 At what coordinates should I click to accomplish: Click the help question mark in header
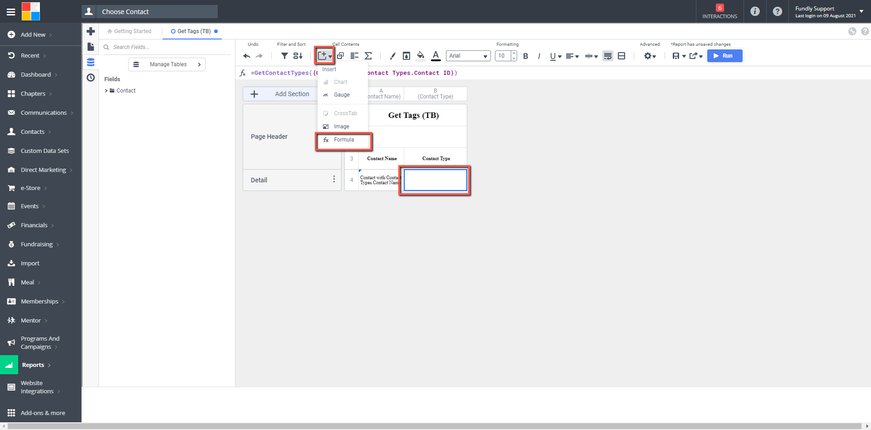click(x=778, y=11)
